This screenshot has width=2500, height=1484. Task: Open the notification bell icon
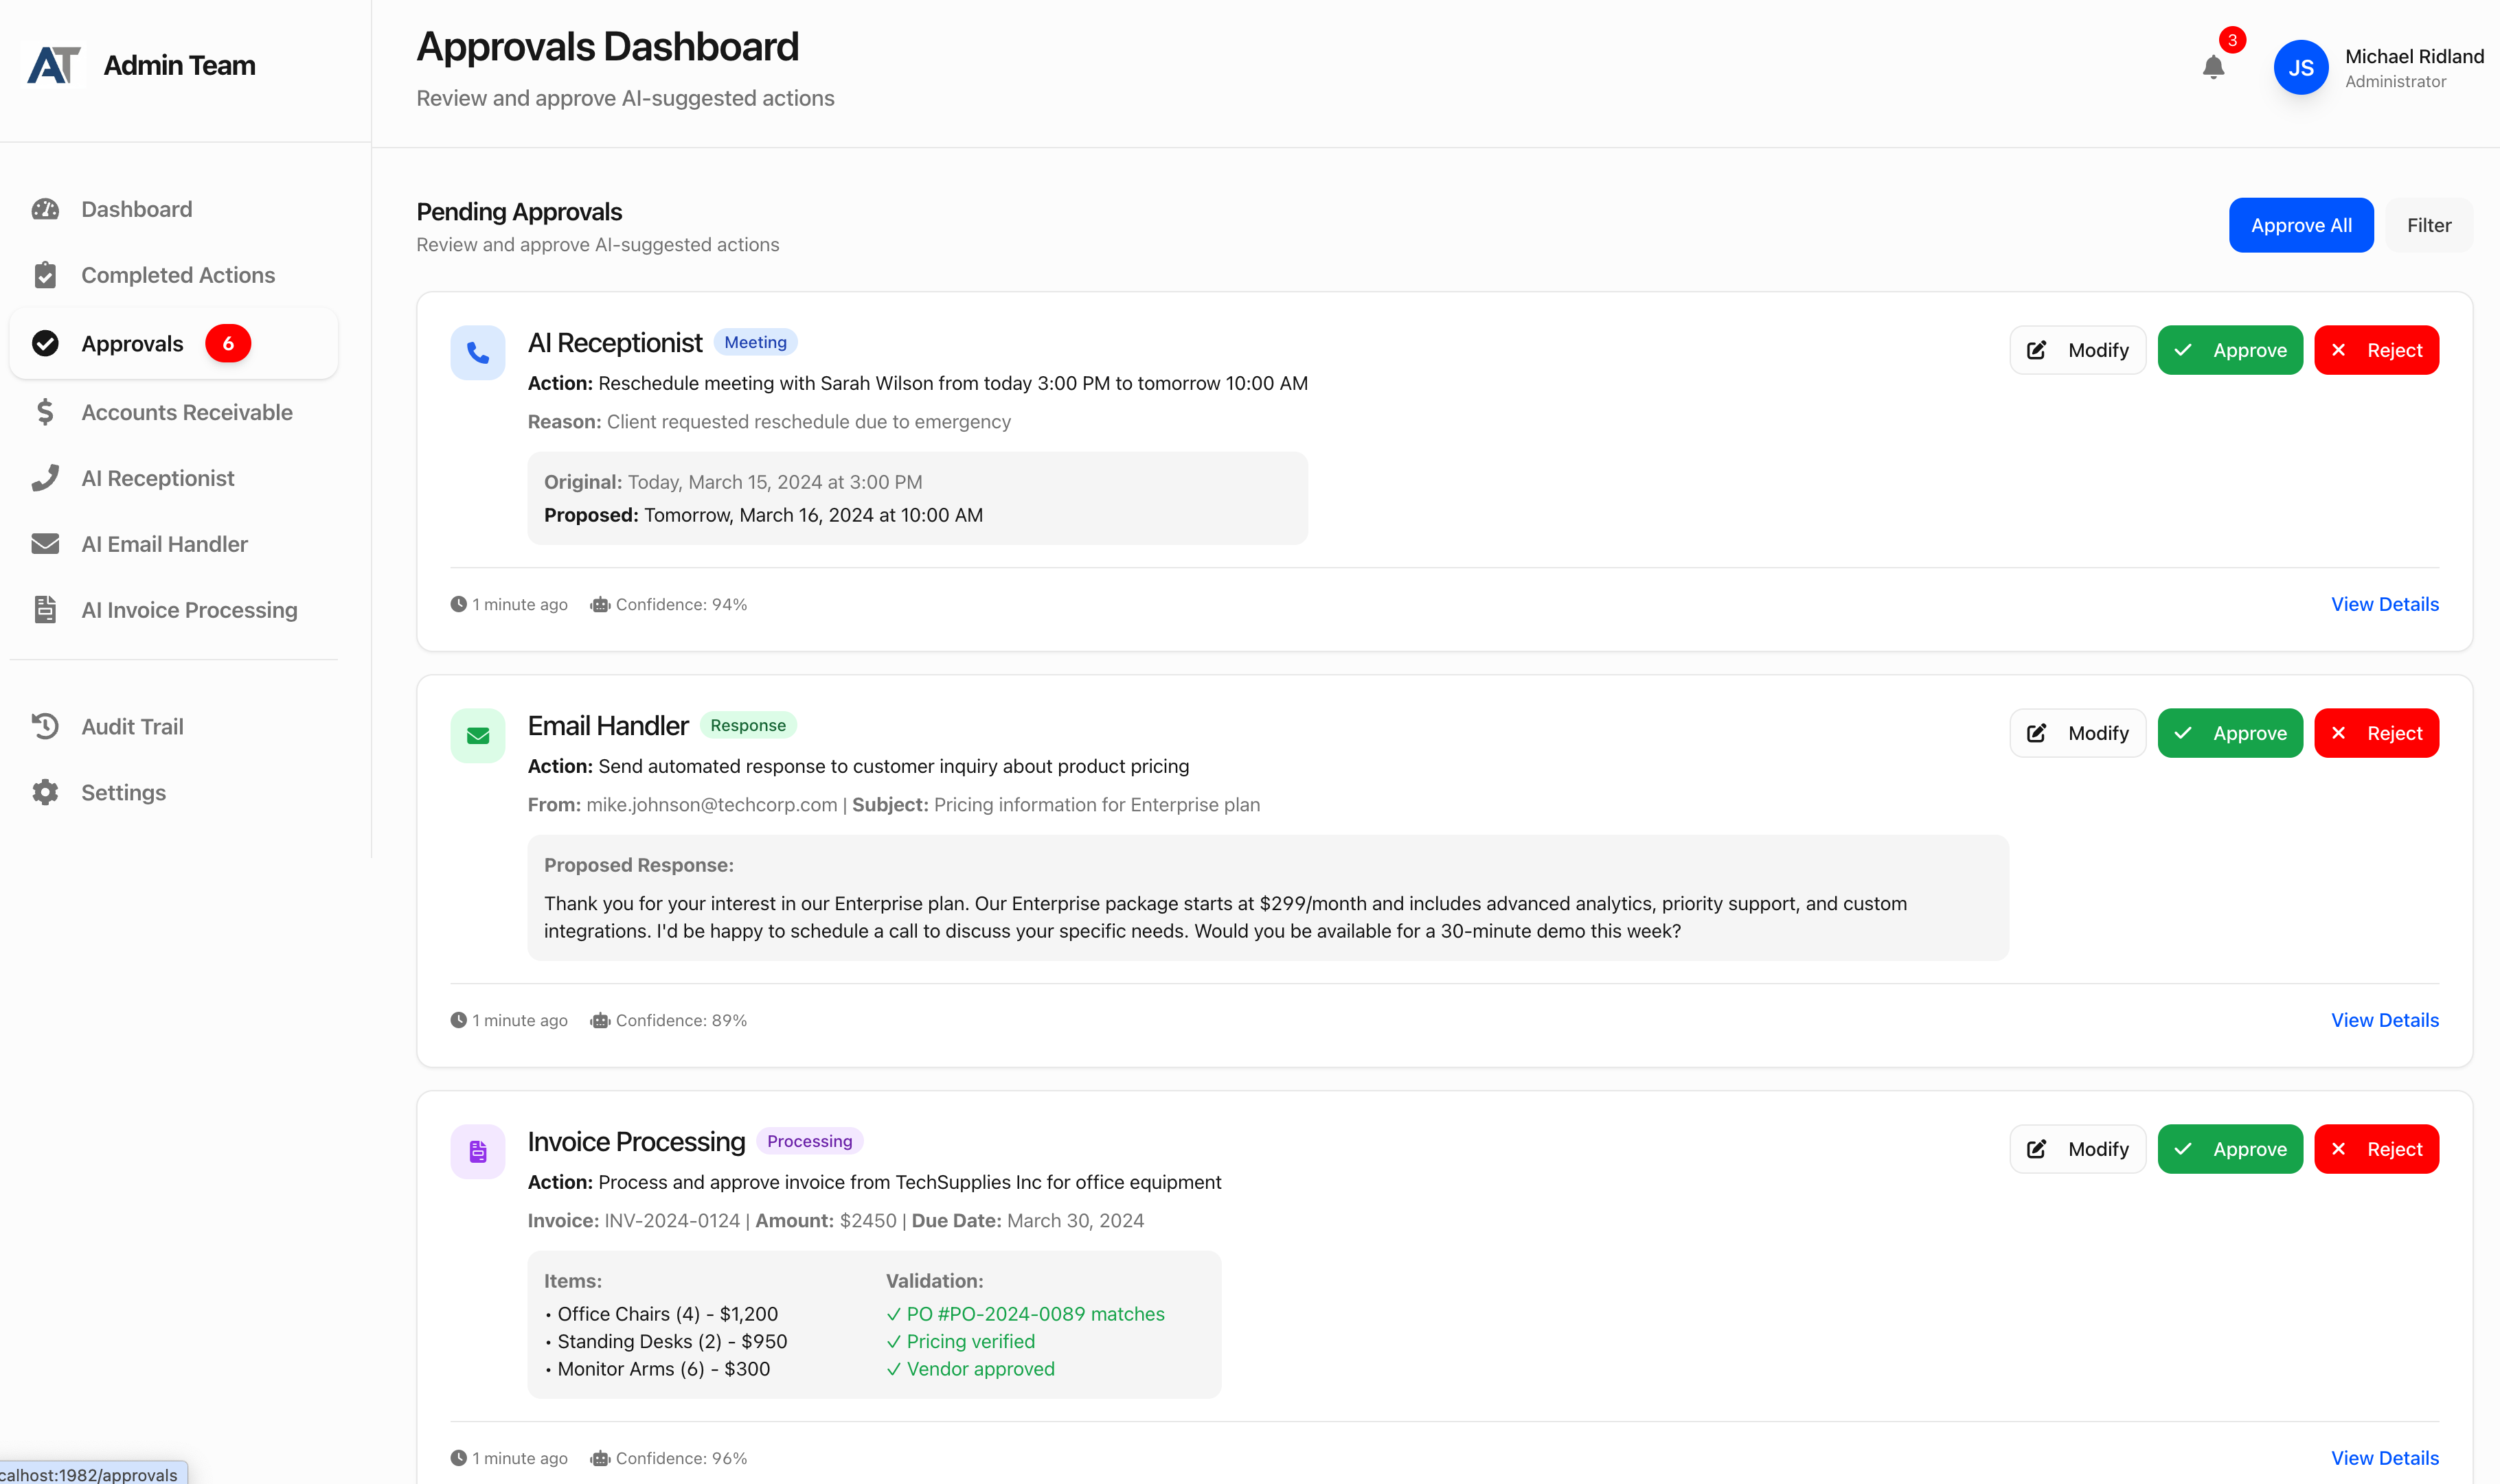pyautogui.click(x=2214, y=67)
